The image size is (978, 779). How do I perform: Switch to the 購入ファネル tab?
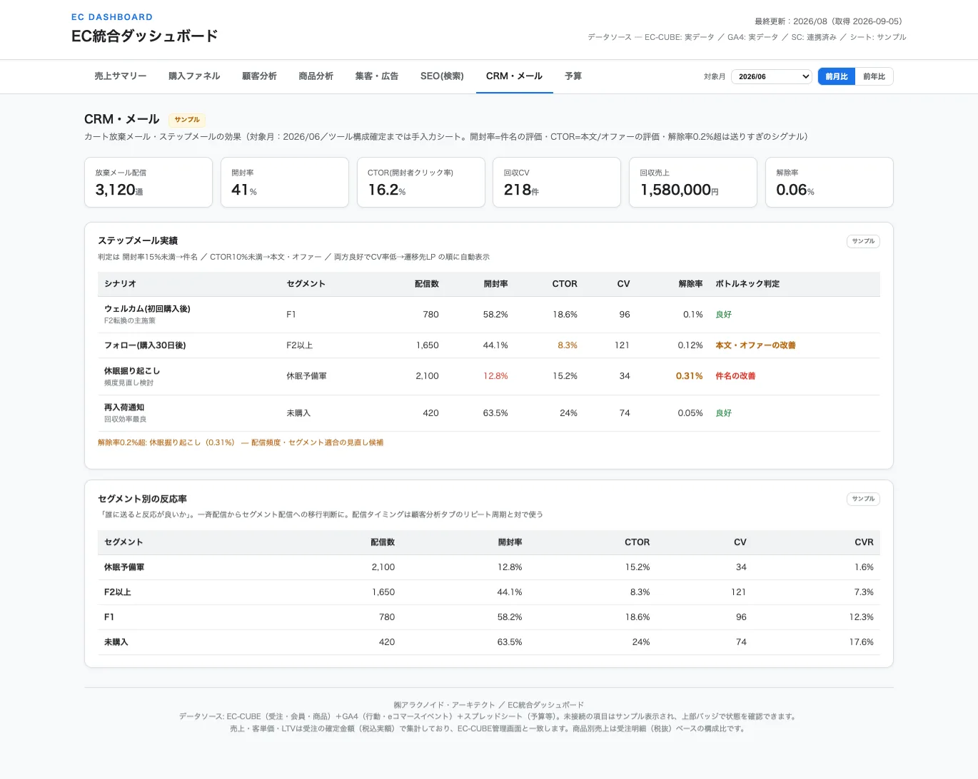pyautogui.click(x=194, y=76)
